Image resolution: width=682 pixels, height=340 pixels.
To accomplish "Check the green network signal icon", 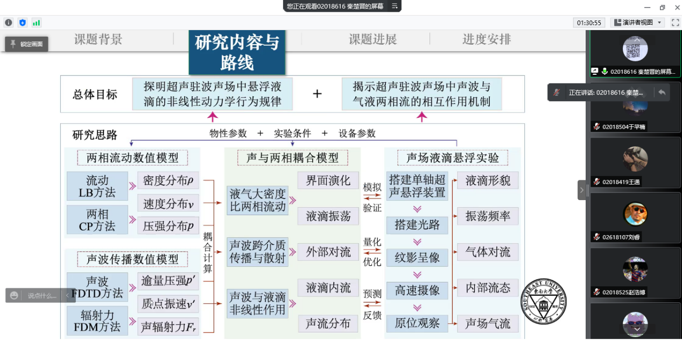I will 37,23.
